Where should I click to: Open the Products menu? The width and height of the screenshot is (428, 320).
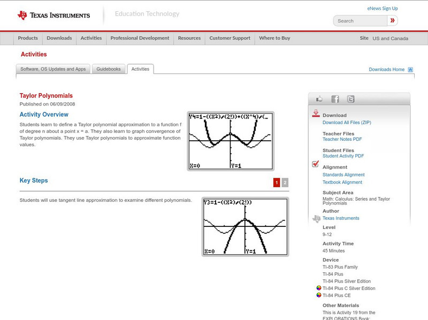(28, 38)
